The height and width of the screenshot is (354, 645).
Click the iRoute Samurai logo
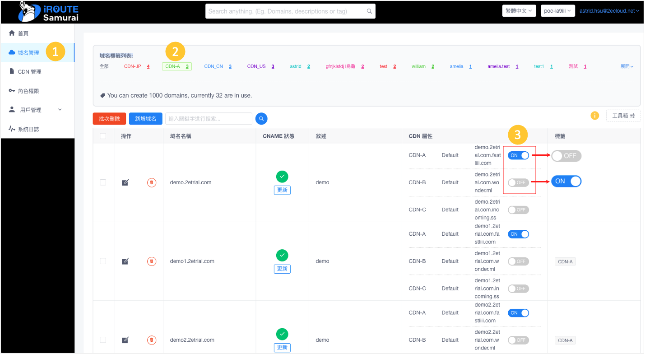(49, 12)
